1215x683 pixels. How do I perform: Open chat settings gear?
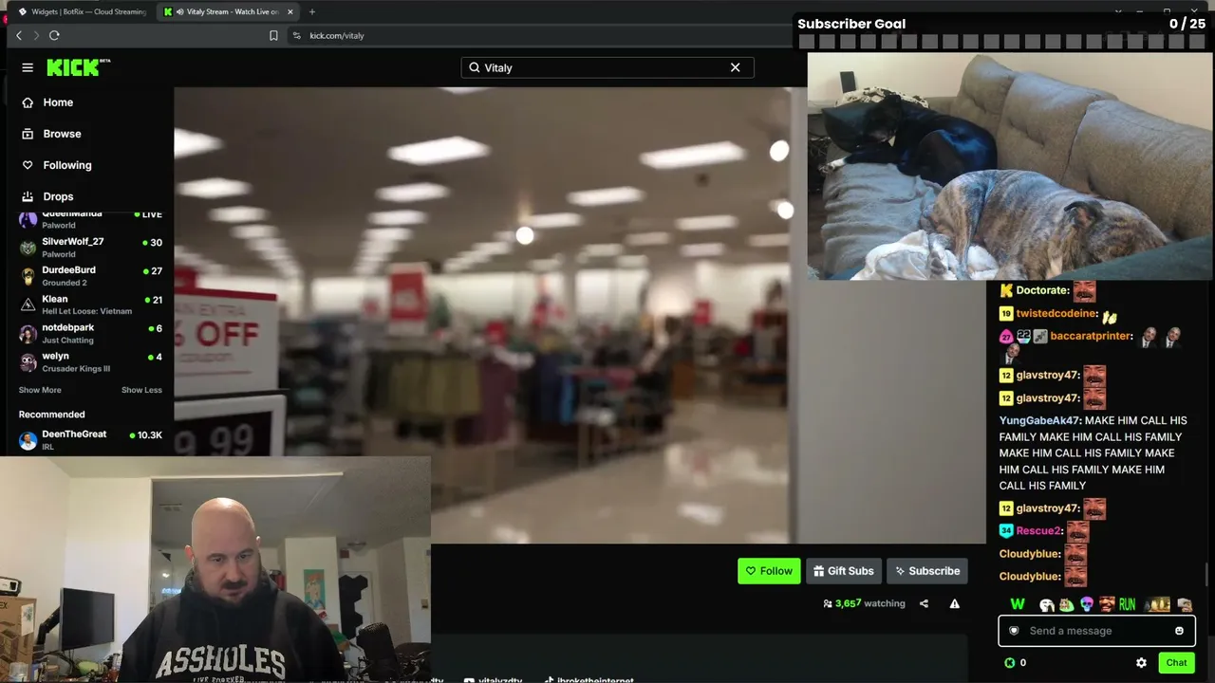1141,663
